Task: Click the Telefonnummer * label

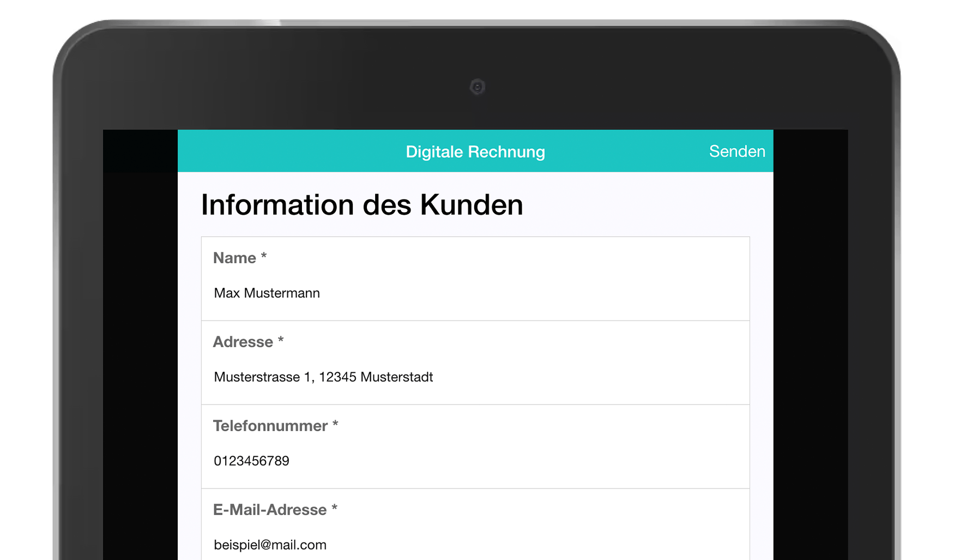Action: (x=276, y=426)
